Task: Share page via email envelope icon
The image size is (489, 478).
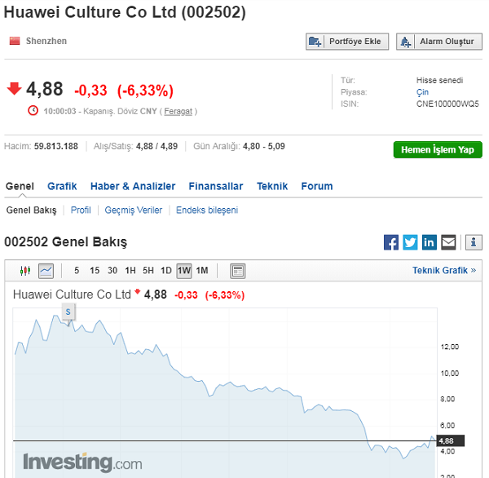Action: [448, 242]
